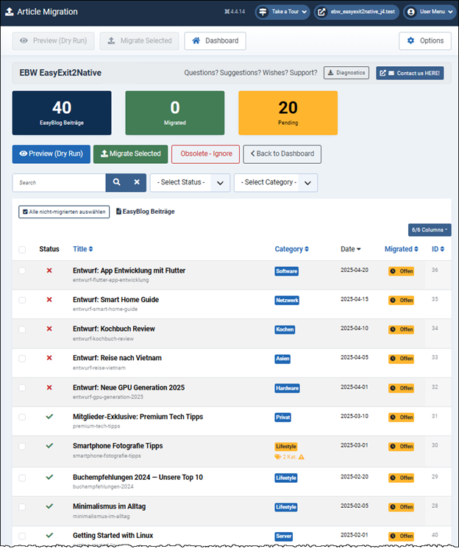459x549 pixels.
Task: Click green checkmark status for Minimalismus im Alltag
Action: pyautogui.click(x=49, y=506)
